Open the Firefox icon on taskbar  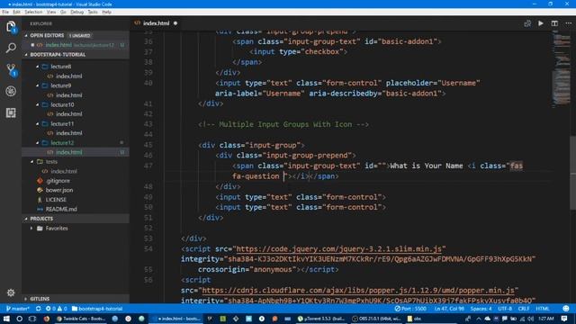(x=47, y=319)
